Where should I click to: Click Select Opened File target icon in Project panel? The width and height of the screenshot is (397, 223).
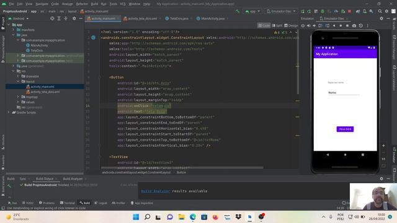(52, 19)
